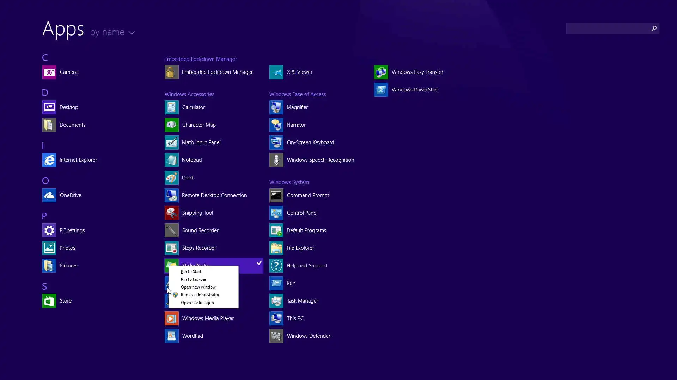Launch the Paint app icon
Image resolution: width=677 pixels, height=380 pixels.
[172, 178]
